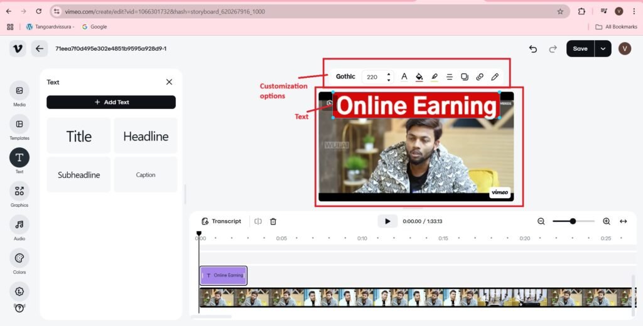Click the browser reload button

point(38,11)
